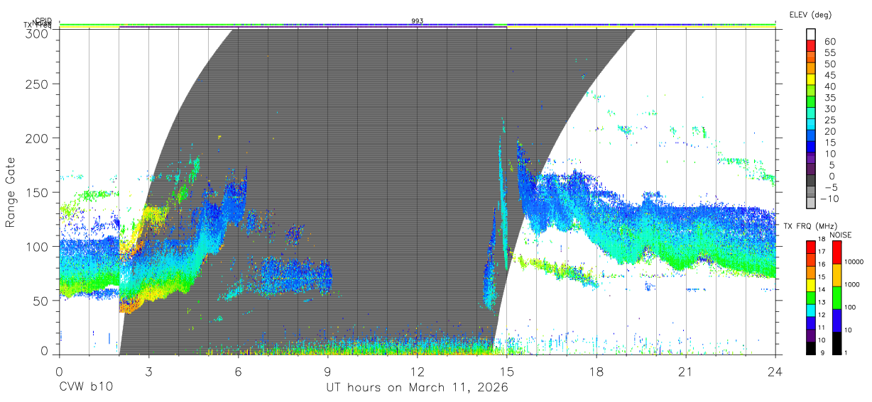The height and width of the screenshot is (402, 872).
Task: Click the black NOISE swatch between 1 and 10
Action: point(837,342)
